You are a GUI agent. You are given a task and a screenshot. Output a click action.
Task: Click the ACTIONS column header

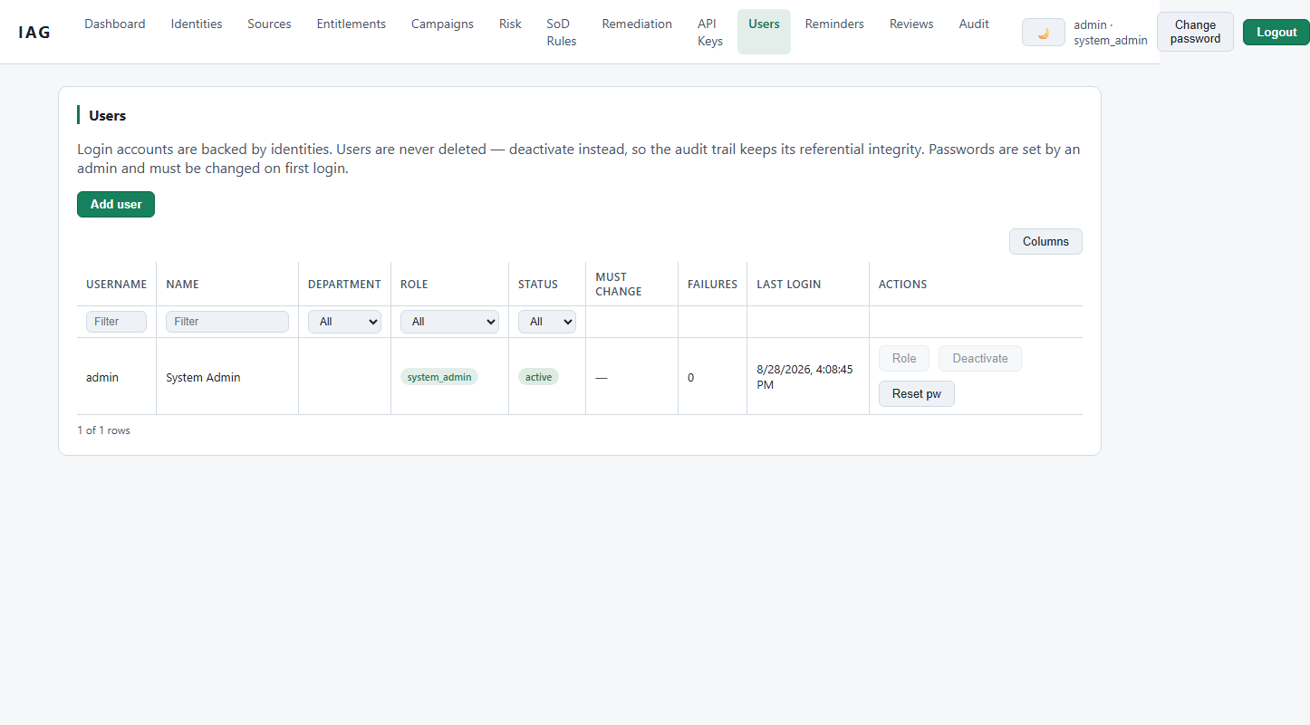(976, 284)
